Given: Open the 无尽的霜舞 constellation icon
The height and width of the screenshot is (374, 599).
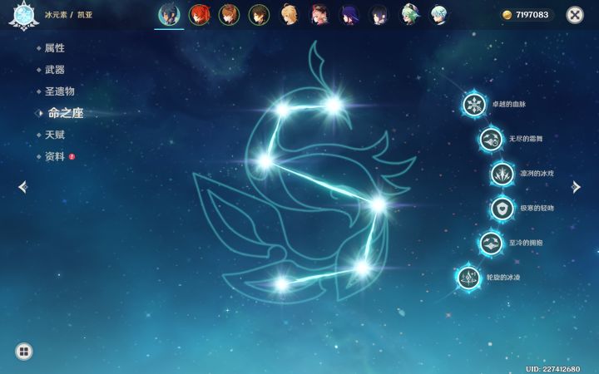Looking at the screenshot, I should (x=491, y=140).
